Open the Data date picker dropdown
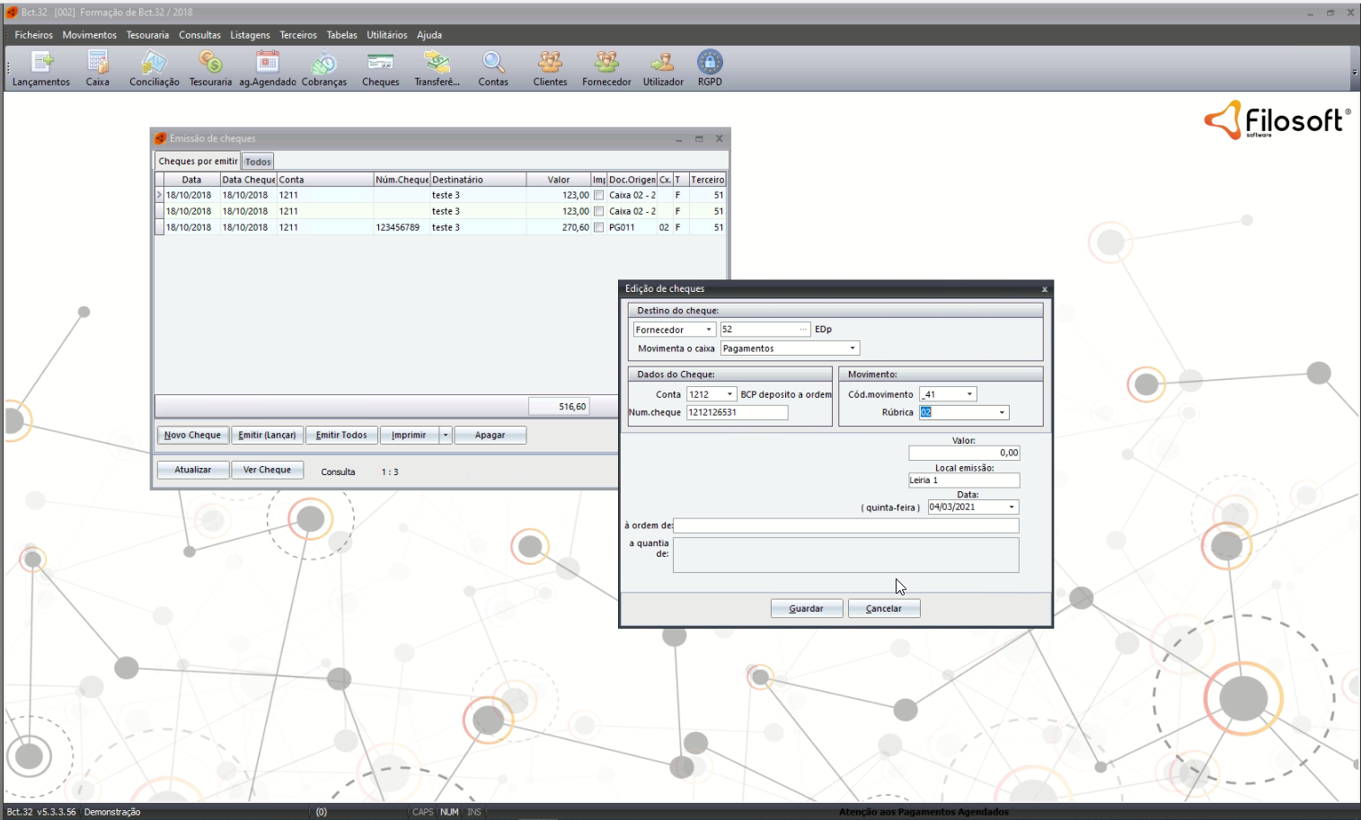The width and height of the screenshot is (1361, 820). pyautogui.click(x=1012, y=507)
